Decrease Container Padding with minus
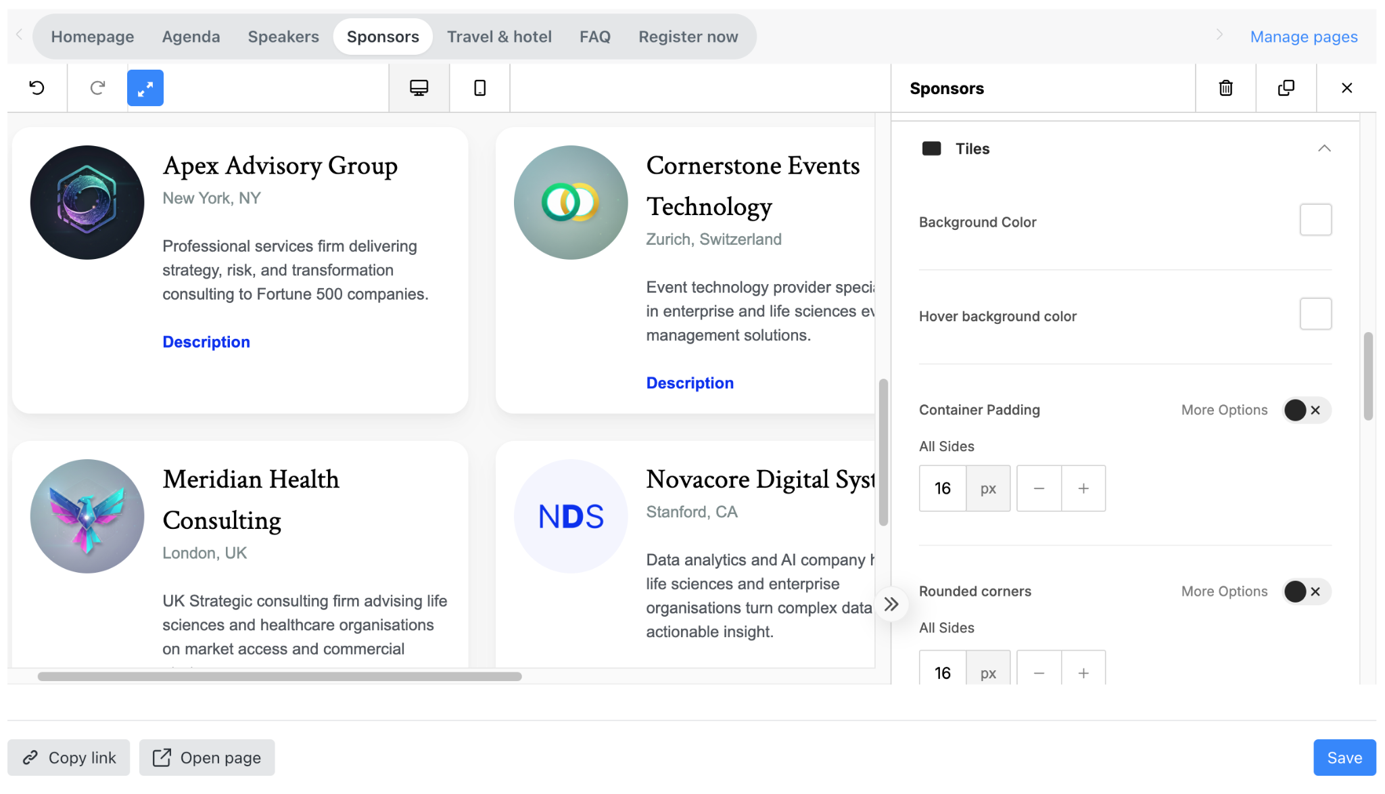This screenshot has height=794, width=1385. [1039, 488]
